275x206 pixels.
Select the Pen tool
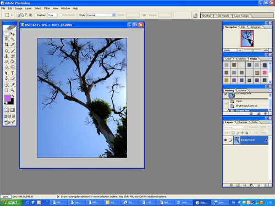coord(7,79)
